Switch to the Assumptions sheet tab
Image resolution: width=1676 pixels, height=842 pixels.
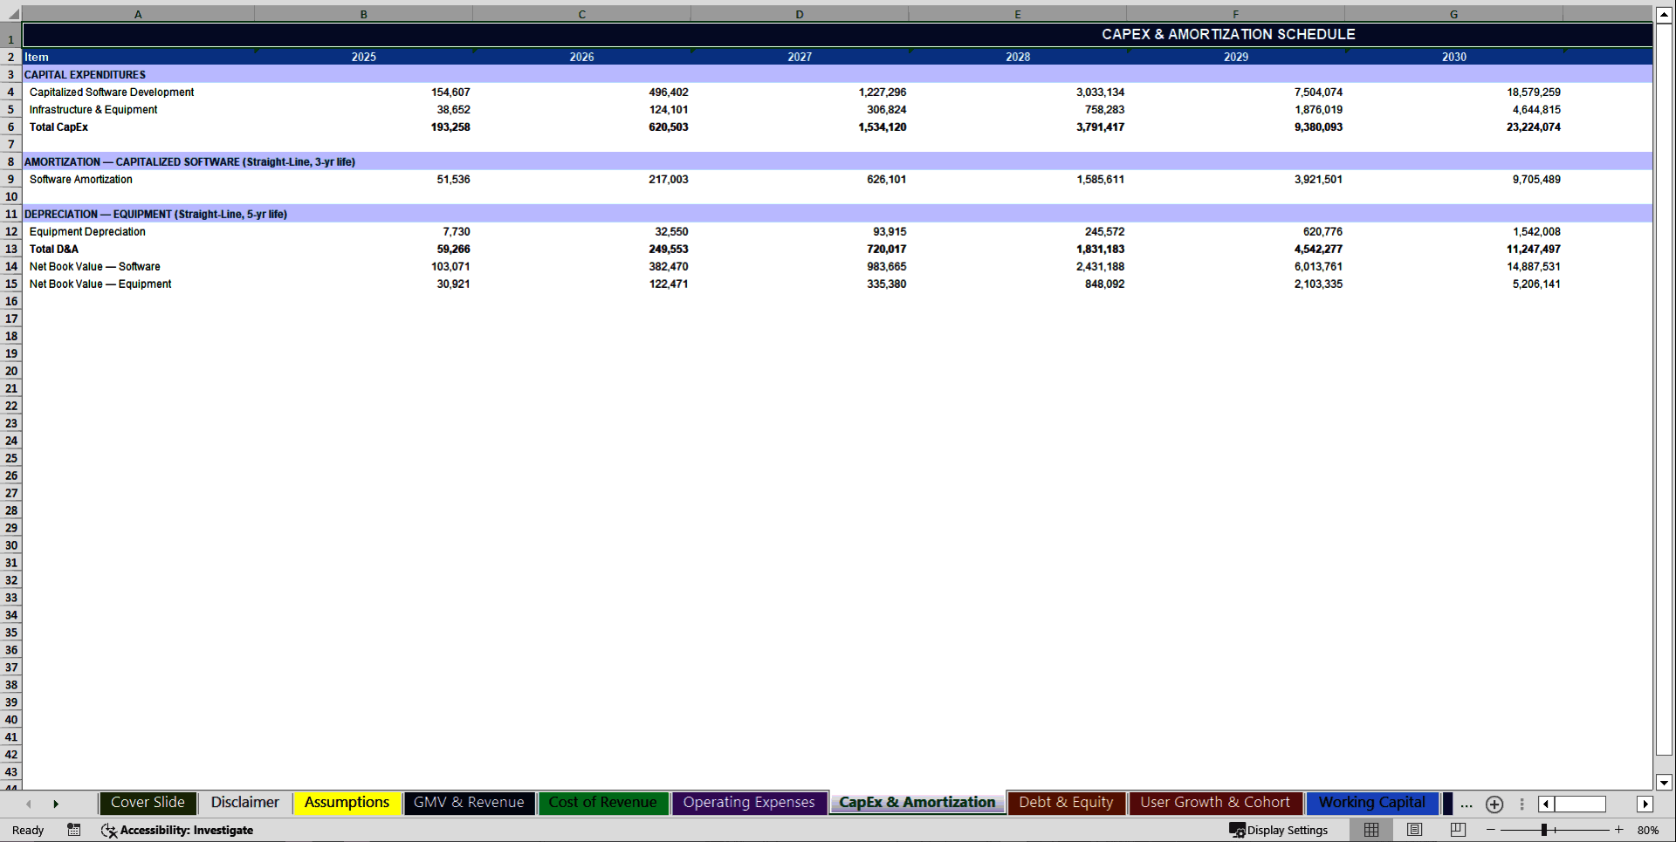[x=347, y=802]
